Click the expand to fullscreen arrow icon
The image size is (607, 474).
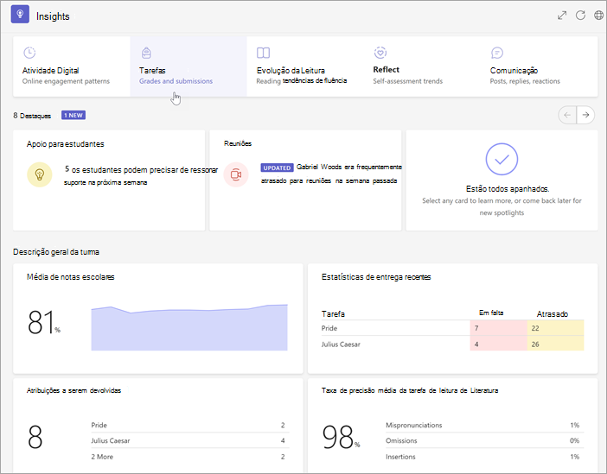tap(562, 15)
